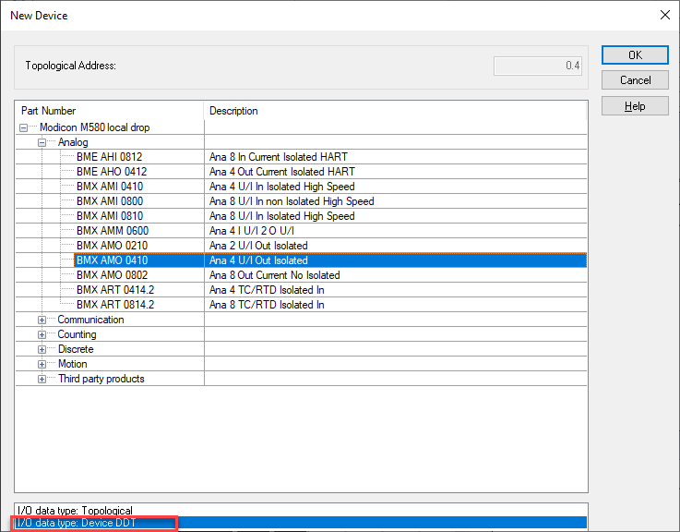Click 'Ana 8 U/I In non Isolated High Speed'
The width and height of the screenshot is (680, 532).
[x=292, y=201]
